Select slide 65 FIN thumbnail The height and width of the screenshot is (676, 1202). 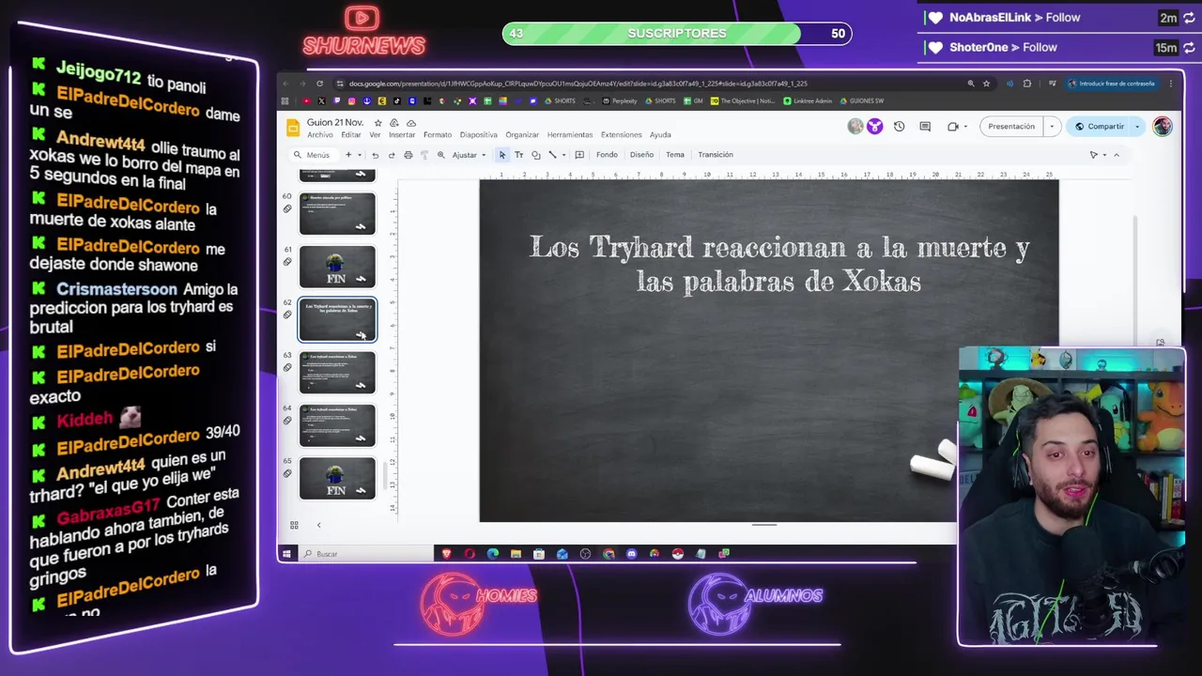point(337,479)
